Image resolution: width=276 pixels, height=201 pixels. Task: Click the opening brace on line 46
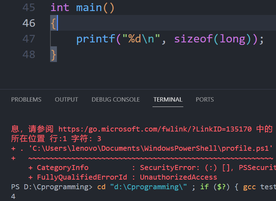coord(53,24)
